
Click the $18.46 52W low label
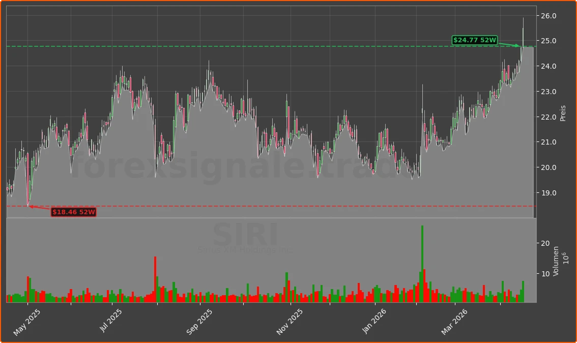tap(73, 212)
